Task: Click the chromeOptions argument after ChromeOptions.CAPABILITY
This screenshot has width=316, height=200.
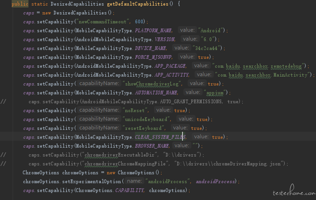Action: pyautogui.click(x=167, y=190)
